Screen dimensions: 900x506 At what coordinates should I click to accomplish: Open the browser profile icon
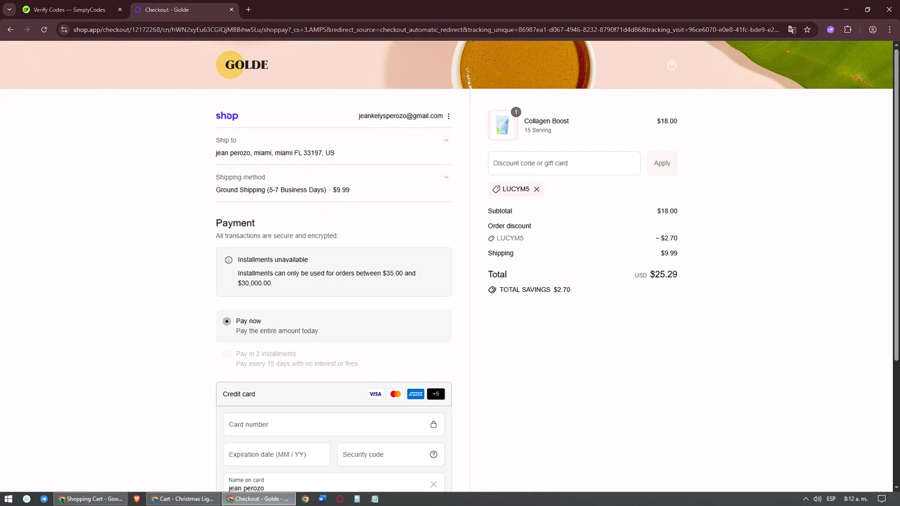tap(873, 29)
